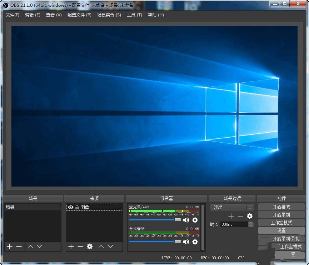The height and width of the screenshot is (265, 309).
Task: Decrease 时长 duration with down arrow
Action: (251, 226)
